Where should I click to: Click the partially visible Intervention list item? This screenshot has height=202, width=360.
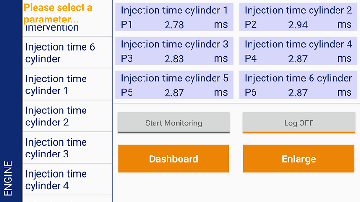67,29
